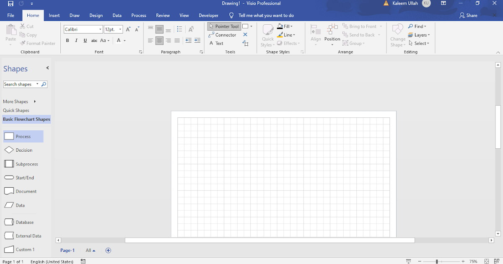Toggle bold formatting
Screen dimensions: 503x264
click(67, 40)
